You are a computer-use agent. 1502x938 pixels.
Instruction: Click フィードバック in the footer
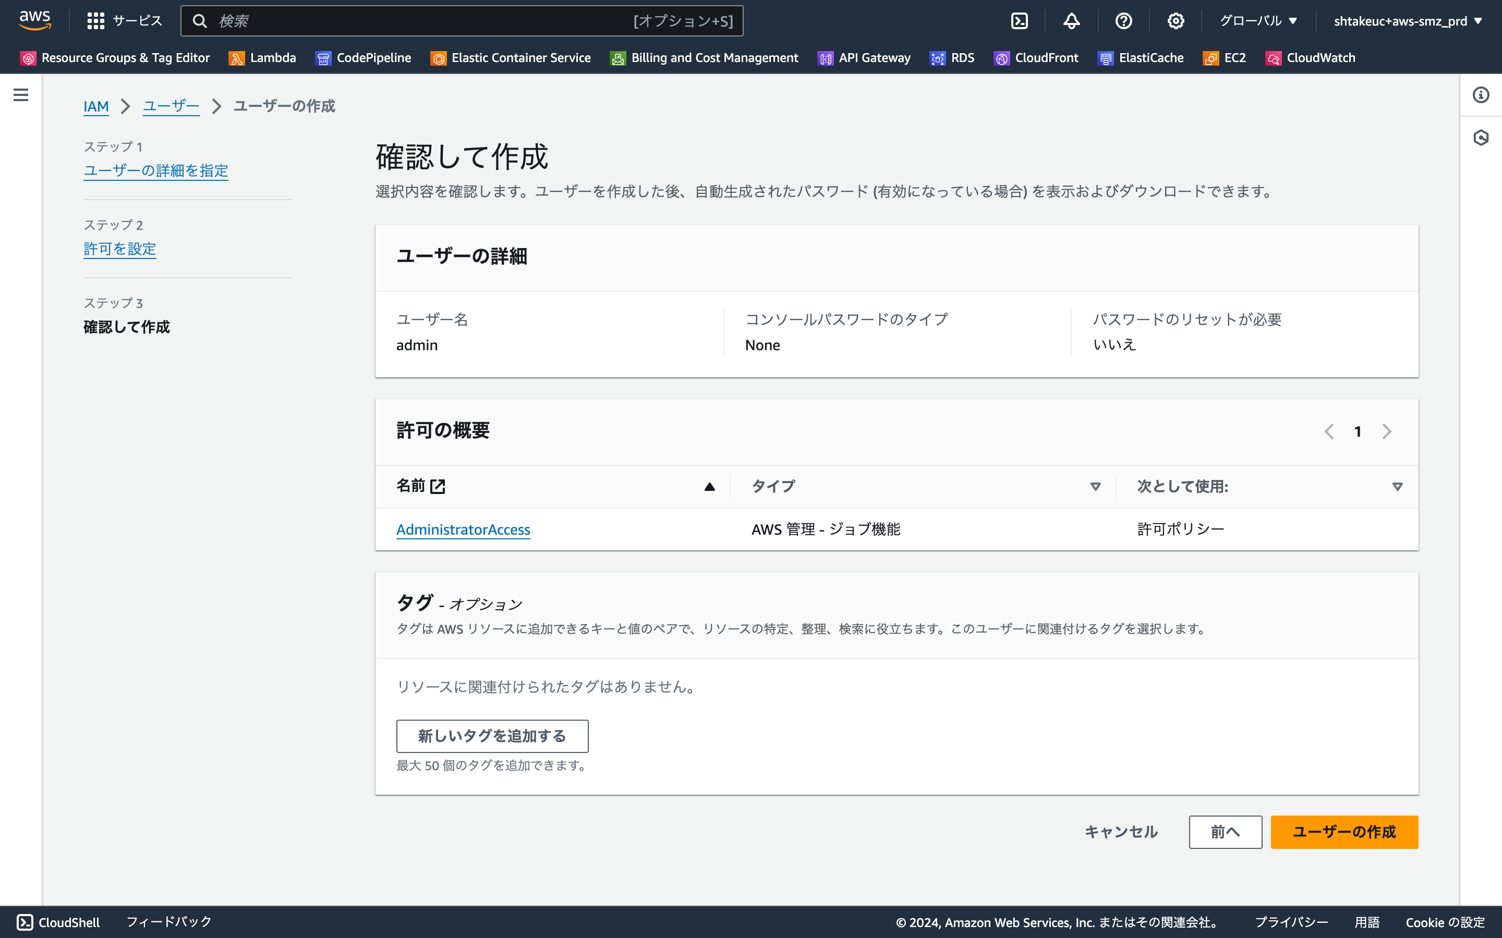coord(169,922)
